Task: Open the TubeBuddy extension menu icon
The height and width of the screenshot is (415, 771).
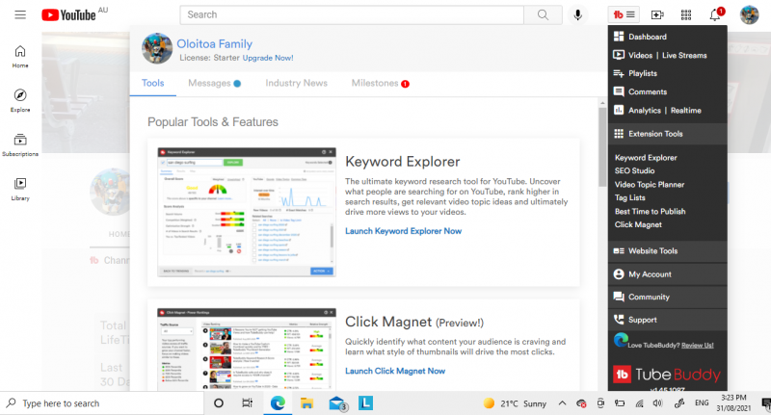Action: [624, 14]
